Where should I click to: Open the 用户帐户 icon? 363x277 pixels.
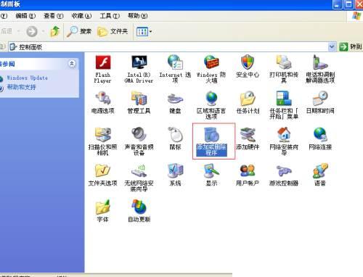pyautogui.click(x=248, y=170)
